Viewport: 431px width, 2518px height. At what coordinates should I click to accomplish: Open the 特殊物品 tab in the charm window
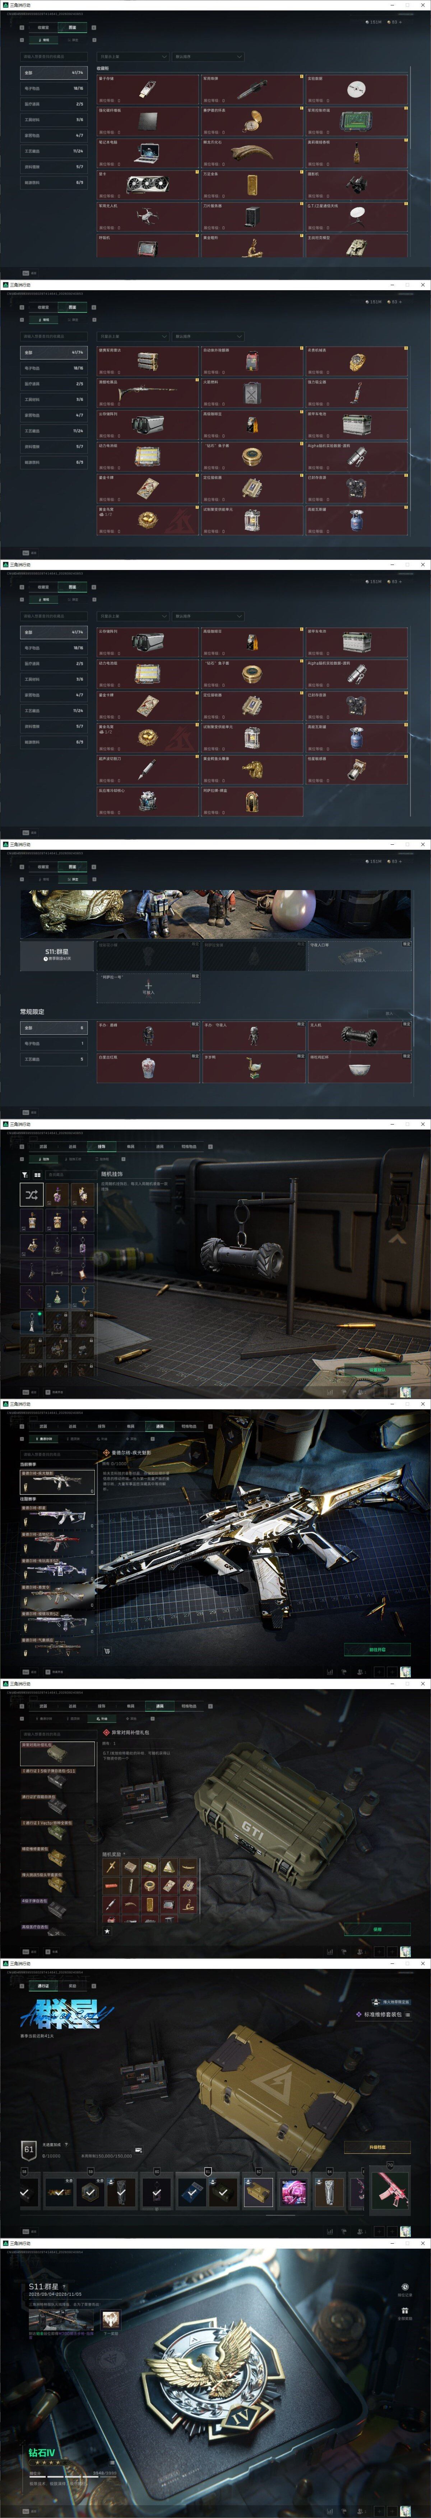(x=189, y=1147)
